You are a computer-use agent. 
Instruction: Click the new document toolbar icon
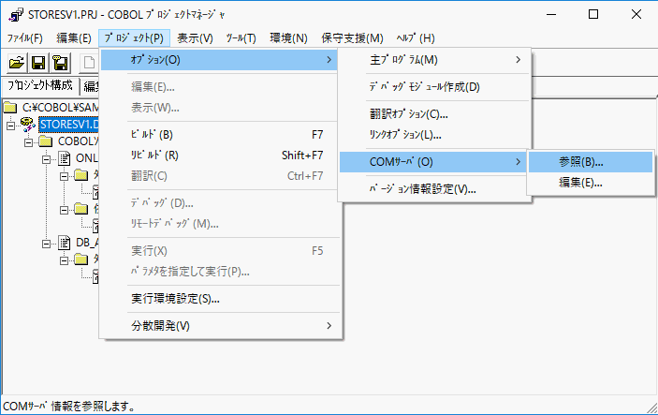89,64
